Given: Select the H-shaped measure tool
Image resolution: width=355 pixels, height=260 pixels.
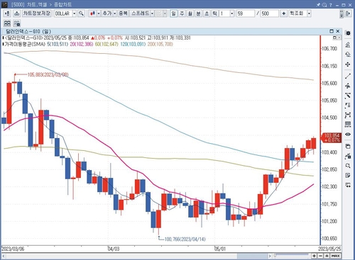Looking at the screenshot, I should coord(348,115).
